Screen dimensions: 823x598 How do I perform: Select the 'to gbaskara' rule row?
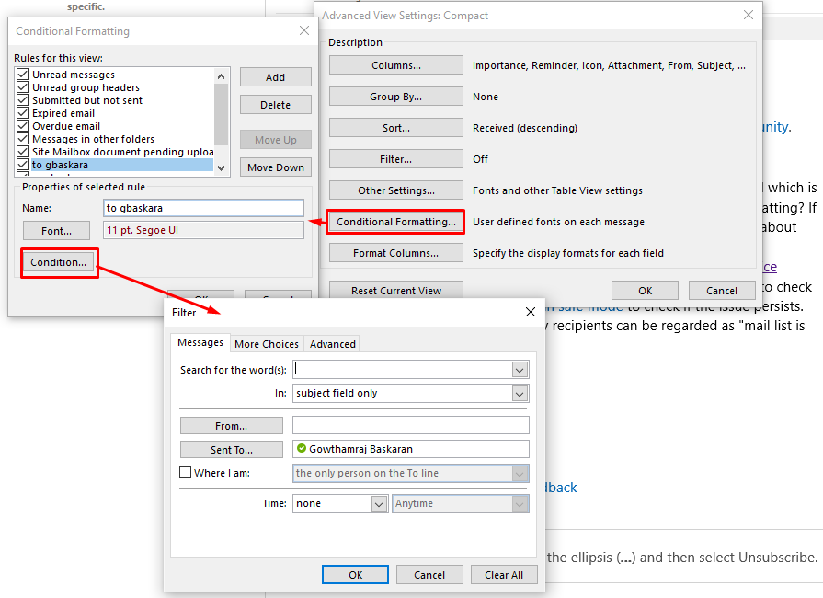pos(122,165)
